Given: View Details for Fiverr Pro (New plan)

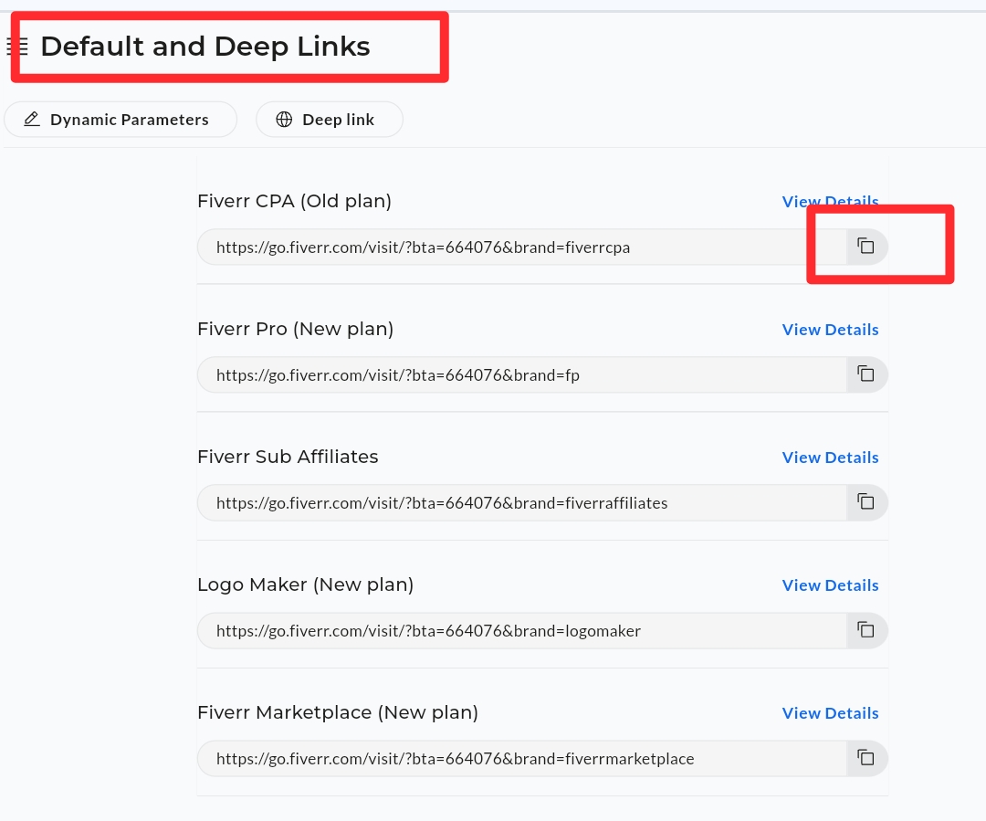Looking at the screenshot, I should coord(830,330).
